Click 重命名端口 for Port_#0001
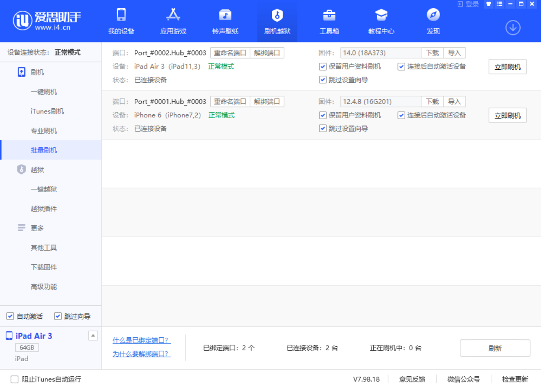Viewport: 541px width, 388px height. click(x=230, y=101)
